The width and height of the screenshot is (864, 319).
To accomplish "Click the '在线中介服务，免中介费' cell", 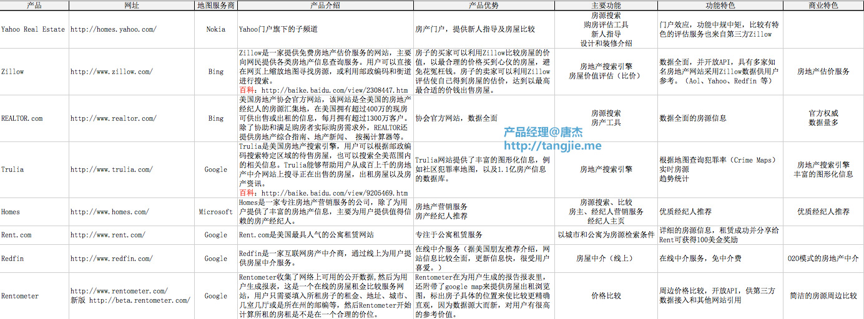I will pos(720,259).
